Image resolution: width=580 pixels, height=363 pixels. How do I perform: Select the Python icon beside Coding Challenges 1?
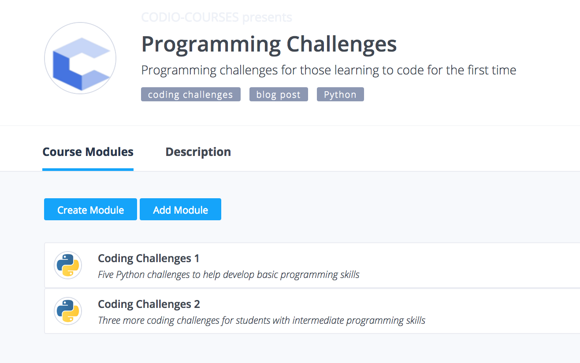click(68, 265)
